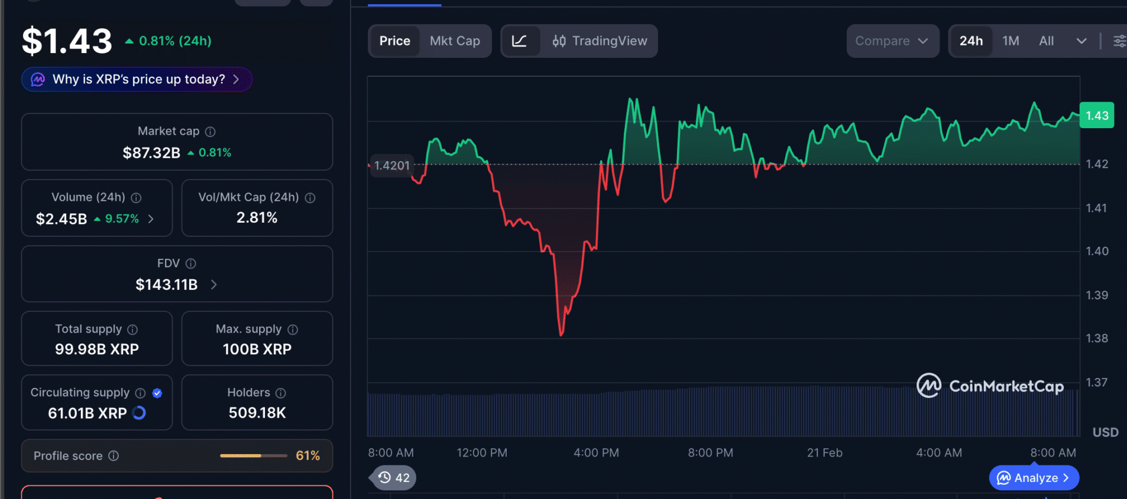The image size is (1127, 499).
Task: Select the 1M time range
Action: (x=1011, y=41)
